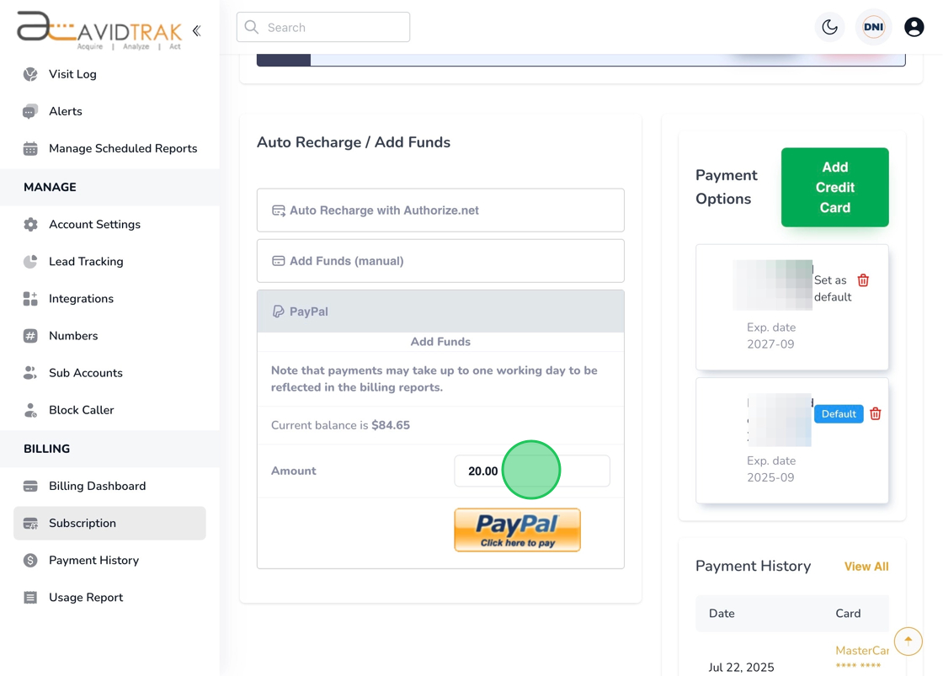This screenshot has height=676, width=943.
Task: Open the DNI badge icon
Action: 873,27
